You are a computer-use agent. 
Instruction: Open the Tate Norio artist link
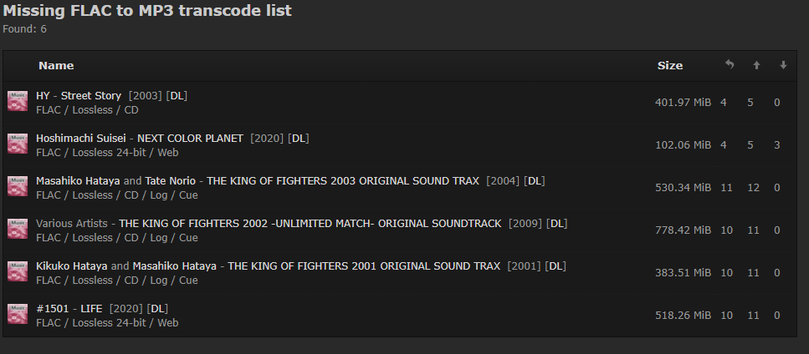(171, 180)
